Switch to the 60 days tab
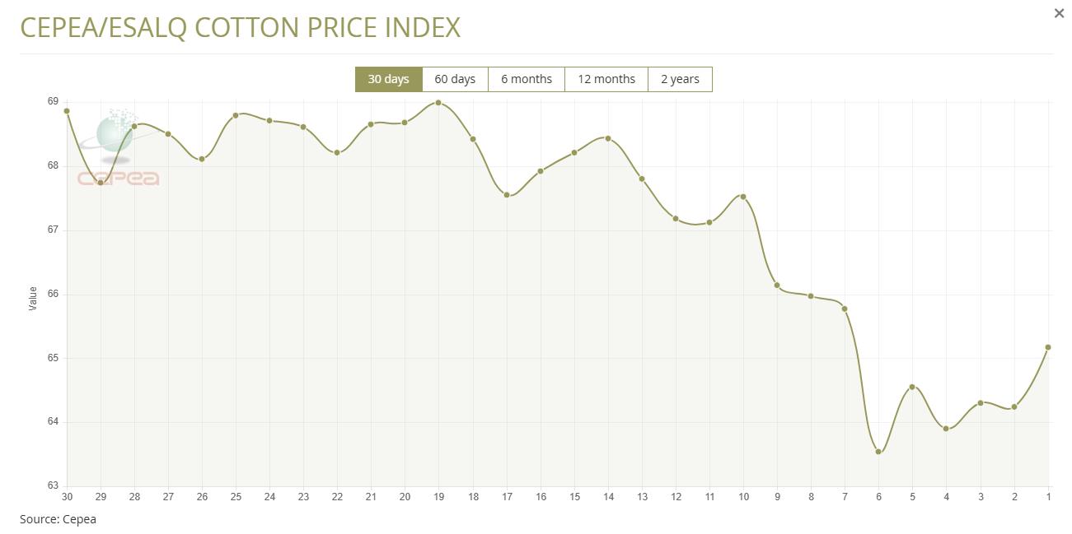Image resolution: width=1072 pixels, height=534 pixels. [455, 79]
